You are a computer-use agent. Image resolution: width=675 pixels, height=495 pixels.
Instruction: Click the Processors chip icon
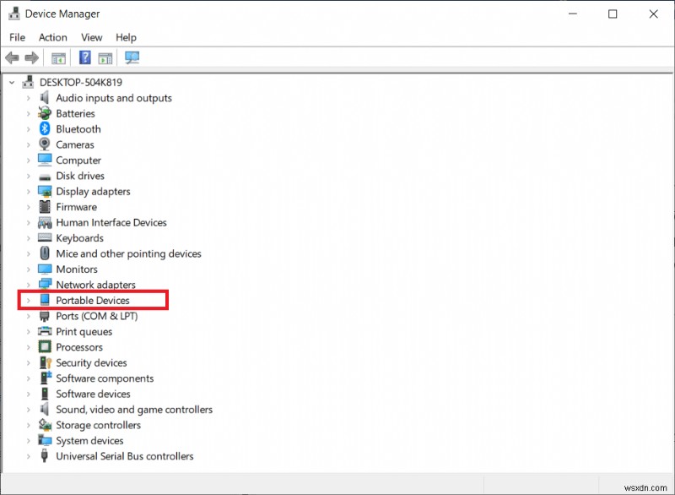(45, 347)
